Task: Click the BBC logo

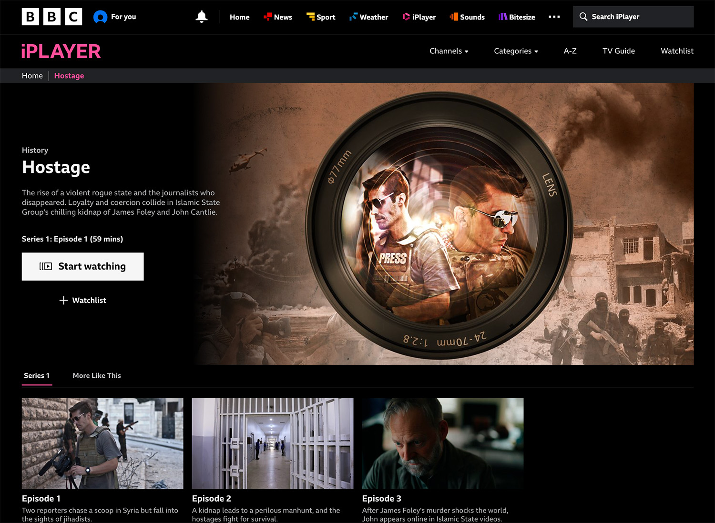Action: click(x=51, y=17)
